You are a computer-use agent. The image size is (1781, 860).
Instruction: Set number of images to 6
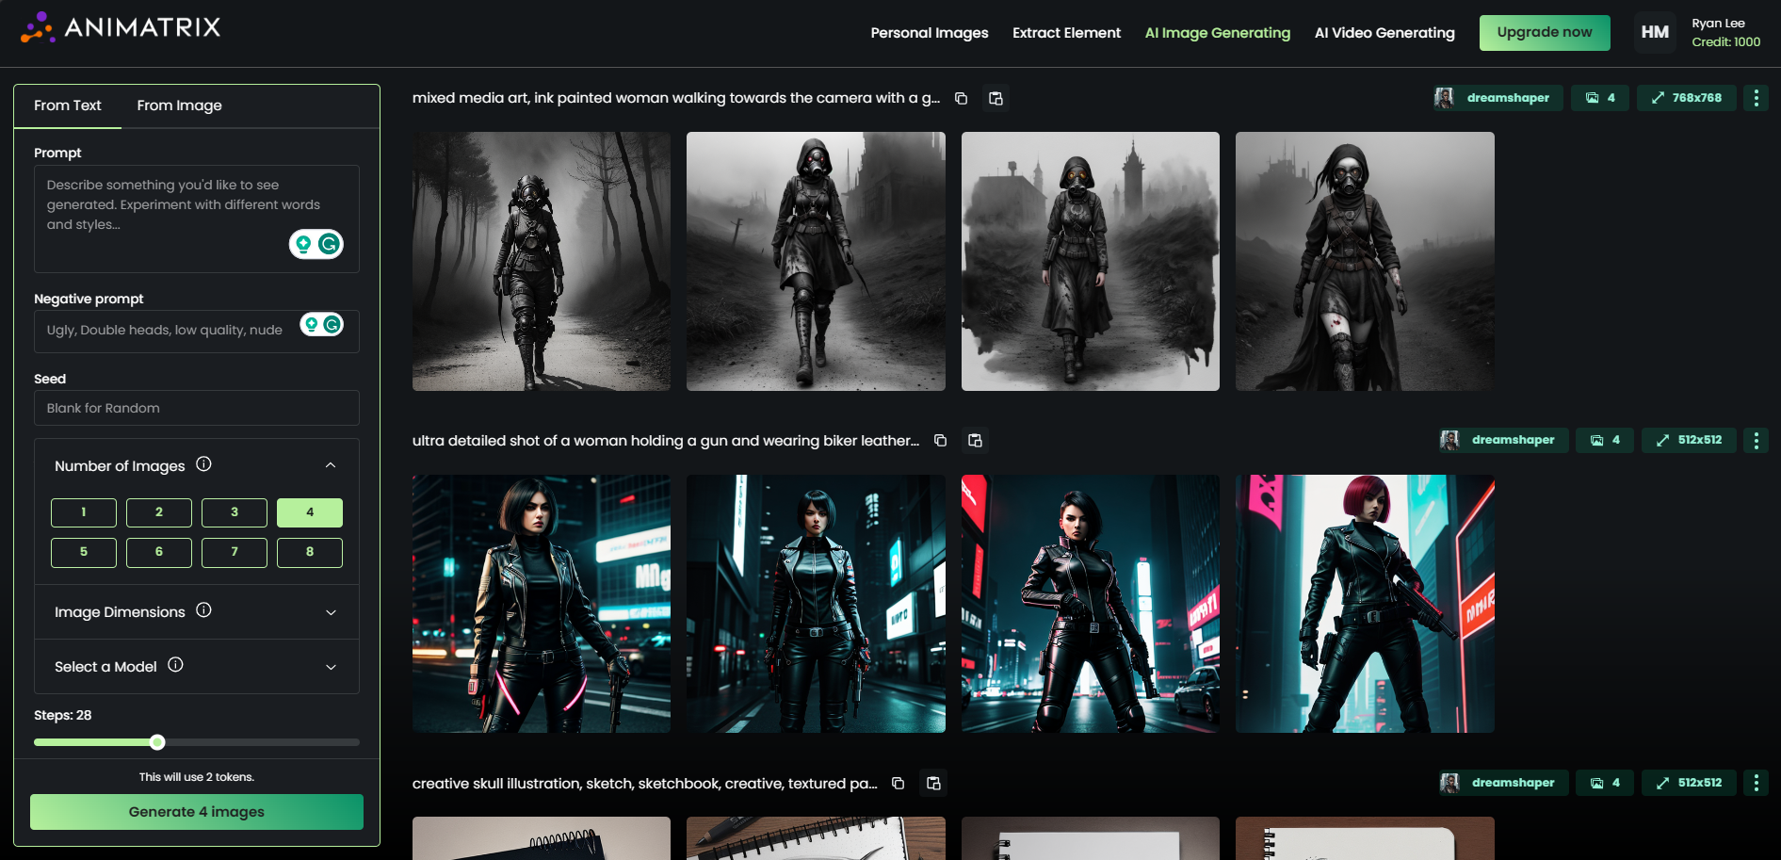tap(159, 552)
